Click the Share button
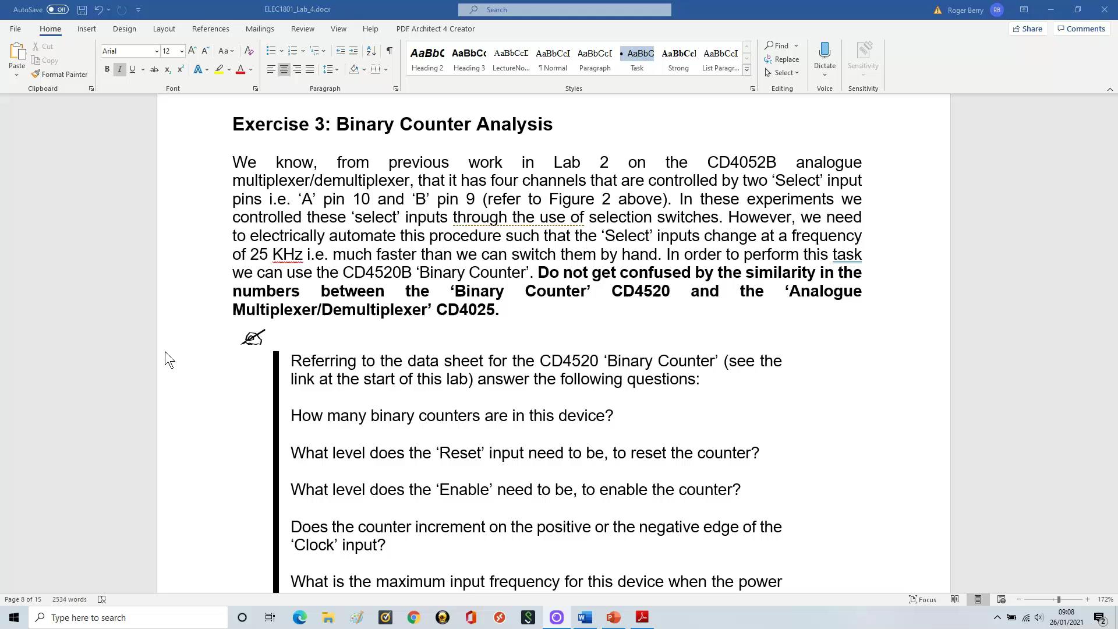 [1027, 29]
